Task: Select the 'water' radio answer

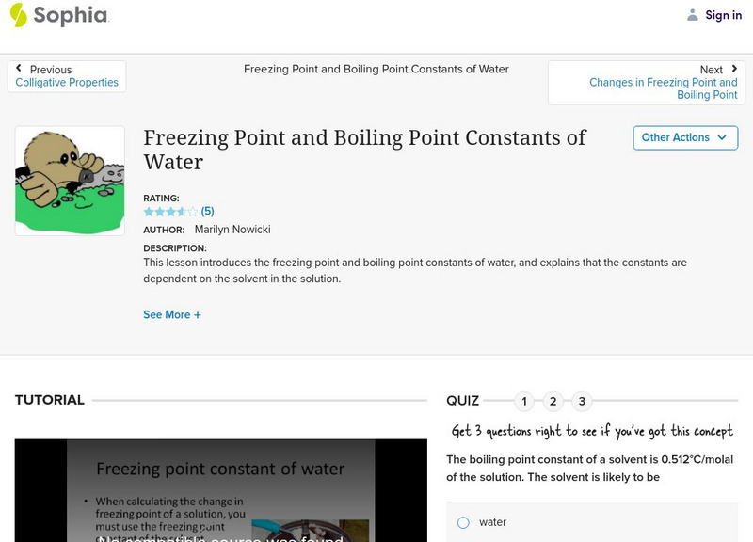Action: click(x=463, y=522)
